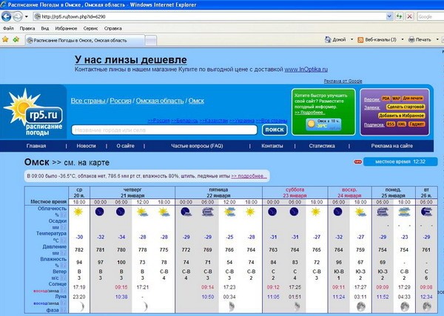This screenshot has width=444, height=316.
Task: Select the Расписание Погоды в Омске tab
Action: click(85, 41)
